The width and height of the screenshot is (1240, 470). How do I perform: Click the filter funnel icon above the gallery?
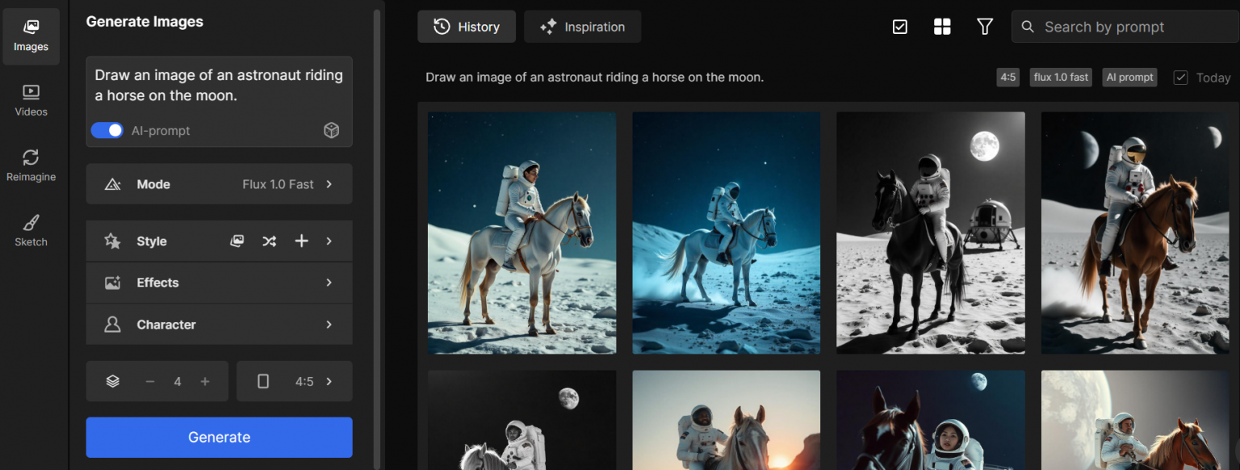pyautogui.click(x=985, y=26)
